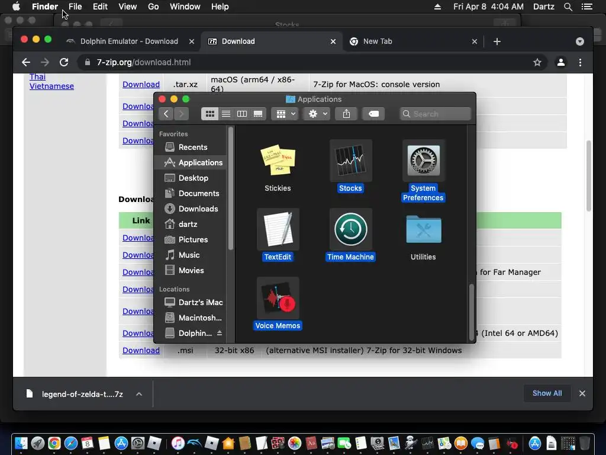Select the Time Machine app icon
The image size is (606, 455).
[x=350, y=229]
